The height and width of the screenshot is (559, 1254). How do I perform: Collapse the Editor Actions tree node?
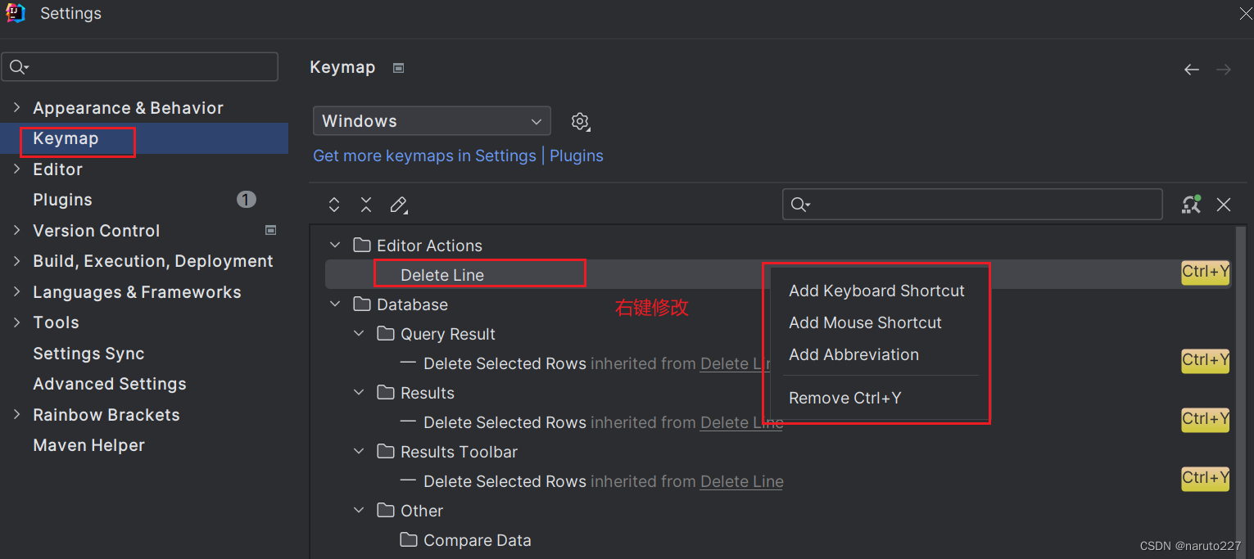coord(334,245)
